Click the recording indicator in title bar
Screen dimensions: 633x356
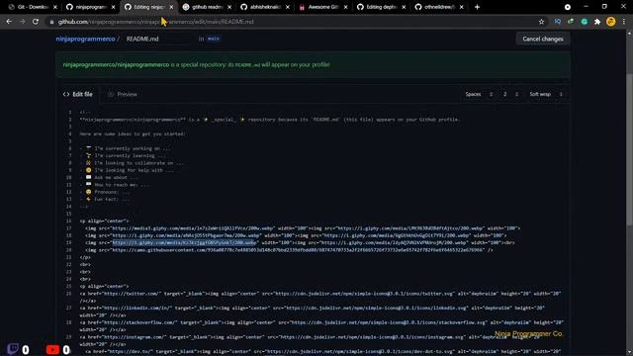tap(567, 7)
